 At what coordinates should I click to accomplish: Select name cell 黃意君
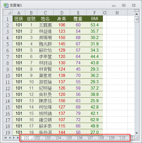pos(45,76)
